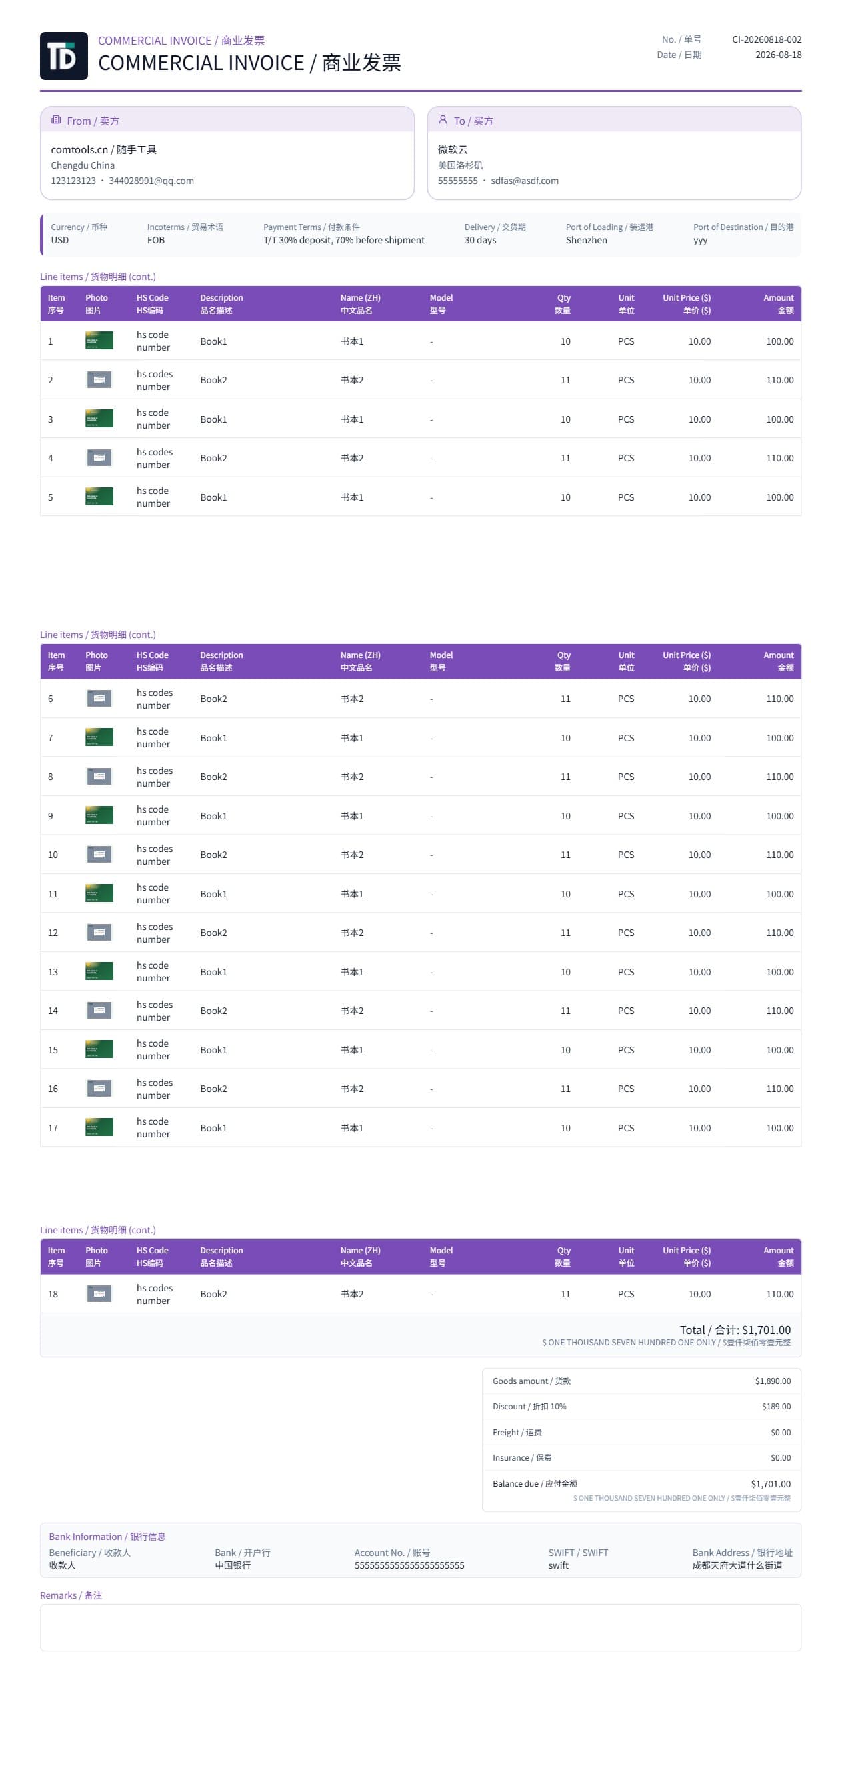Click the SWIFT value swift
Image resolution: width=842 pixels, height=1786 pixels.
pyautogui.click(x=558, y=1565)
